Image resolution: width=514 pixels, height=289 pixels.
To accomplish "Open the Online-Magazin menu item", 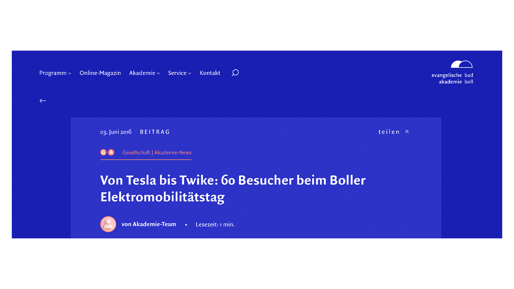I will (100, 73).
